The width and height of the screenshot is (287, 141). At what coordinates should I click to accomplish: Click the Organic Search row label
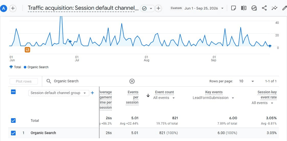click(43, 133)
